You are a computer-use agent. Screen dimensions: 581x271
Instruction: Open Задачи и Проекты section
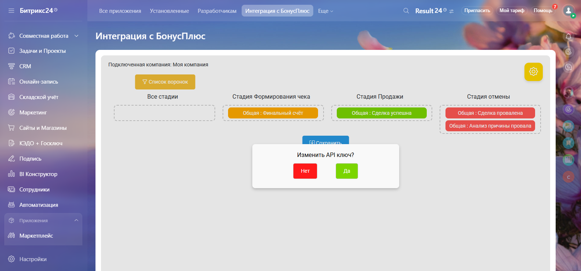[43, 51]
